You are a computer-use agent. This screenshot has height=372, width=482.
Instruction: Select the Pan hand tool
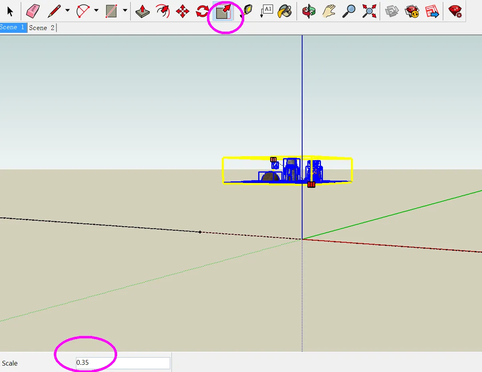pyautogui.click(x=329, y=11)
